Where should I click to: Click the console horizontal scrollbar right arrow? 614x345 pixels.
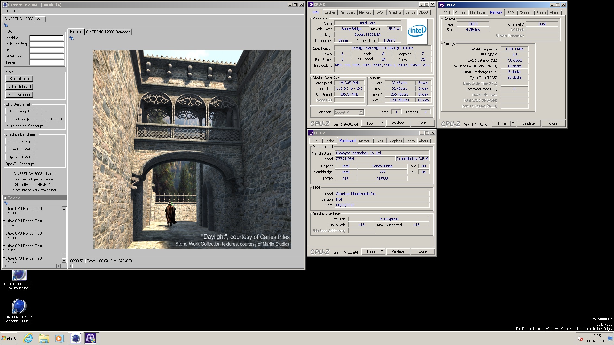(59, 266)
